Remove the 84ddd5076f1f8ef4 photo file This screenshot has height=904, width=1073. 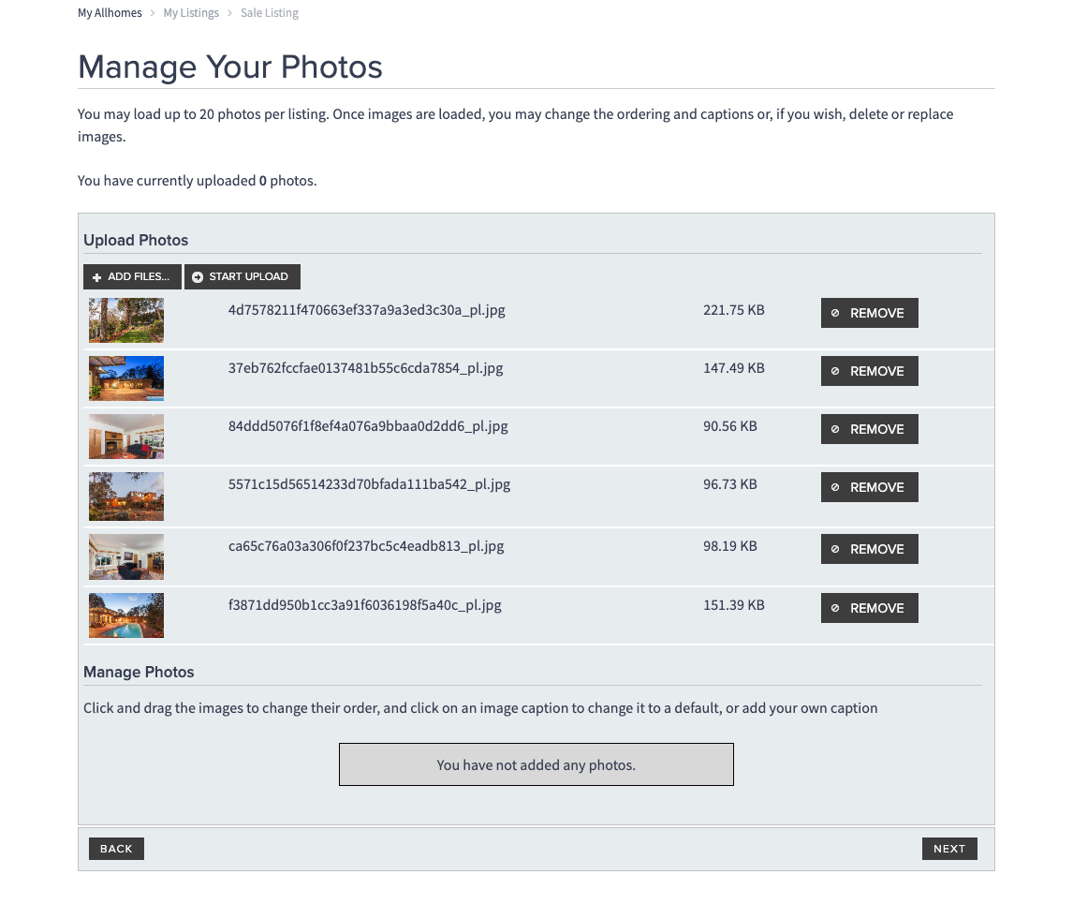(x=869, y=429)
